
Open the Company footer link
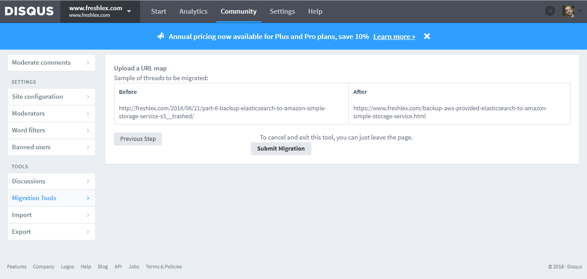(x=43, y=267)
